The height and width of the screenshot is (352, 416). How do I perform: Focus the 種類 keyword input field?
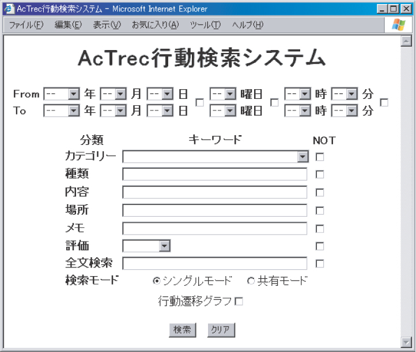pyautogui.click(x=215, y=174)
